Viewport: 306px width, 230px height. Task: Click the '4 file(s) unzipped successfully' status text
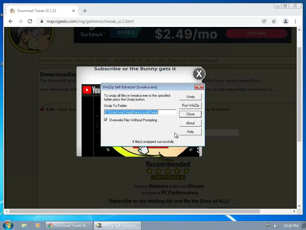[x=153, y=142]
